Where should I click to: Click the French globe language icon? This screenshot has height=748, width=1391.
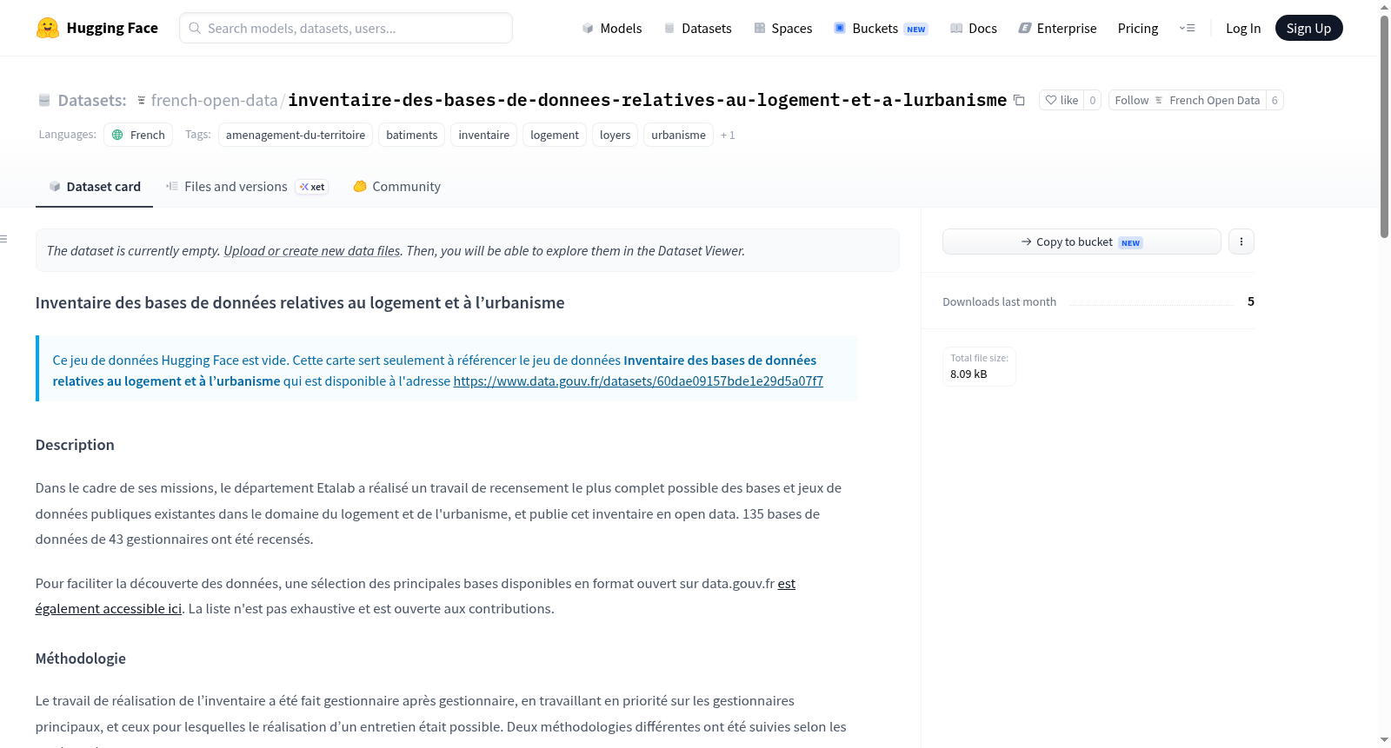(x=117, y=135)
